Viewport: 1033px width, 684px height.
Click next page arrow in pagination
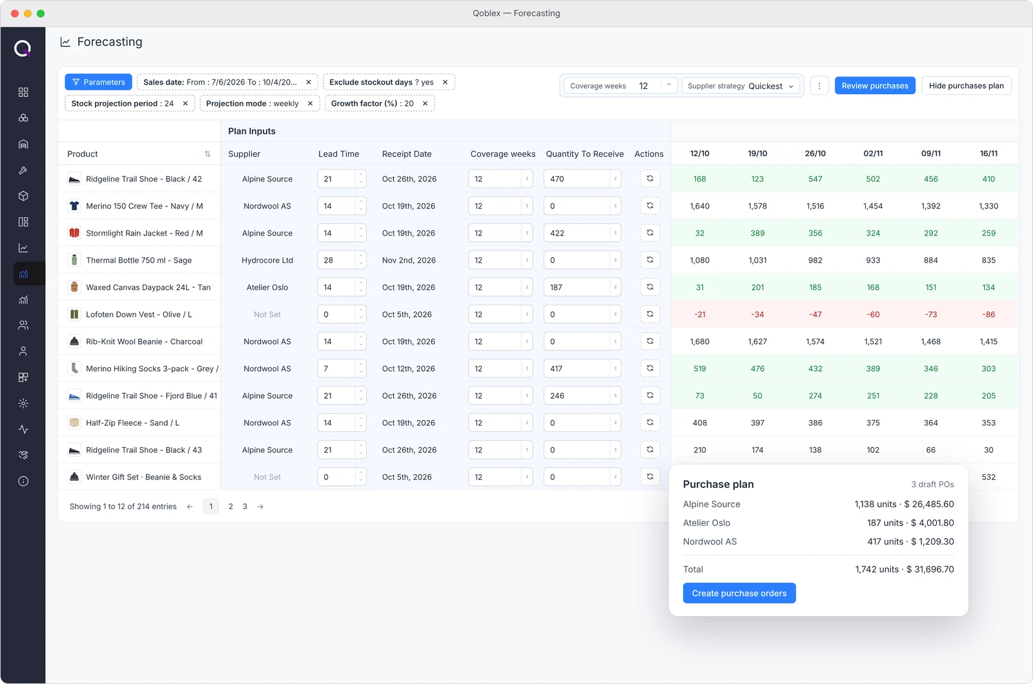tap(261, 507)
